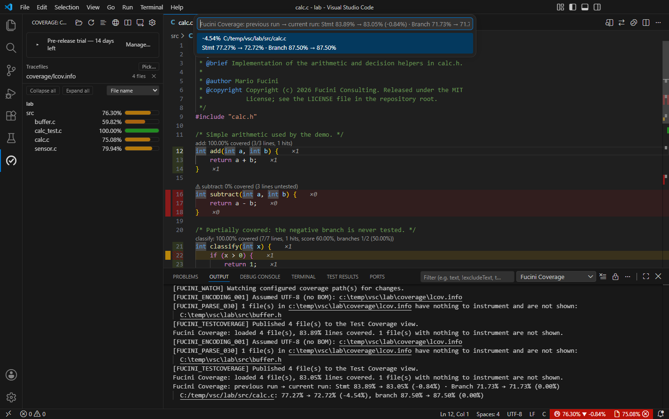Viewport: 669px width, 419px height.
Task: Open the File name sort dropdown
Action: tap(133, 91)
